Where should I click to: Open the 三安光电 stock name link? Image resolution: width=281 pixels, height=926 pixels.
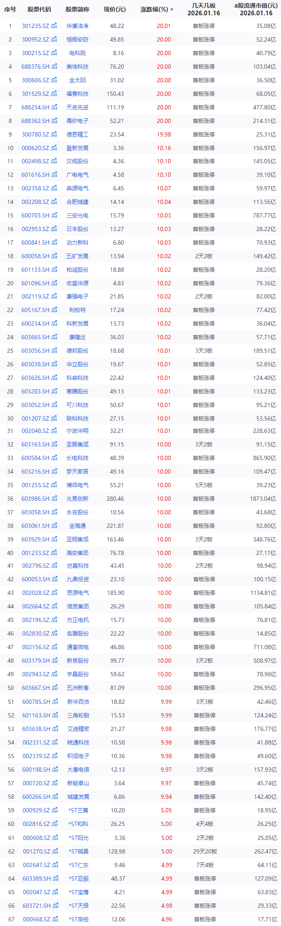click(77, 216)
